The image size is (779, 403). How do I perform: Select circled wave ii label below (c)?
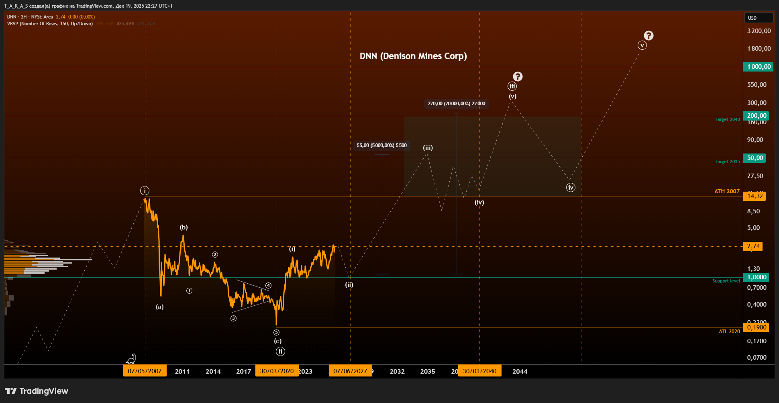point(280,352)
